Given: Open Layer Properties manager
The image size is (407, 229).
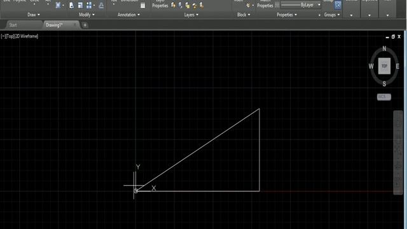Looking at the screenshot, I should [x=160, y=4].
